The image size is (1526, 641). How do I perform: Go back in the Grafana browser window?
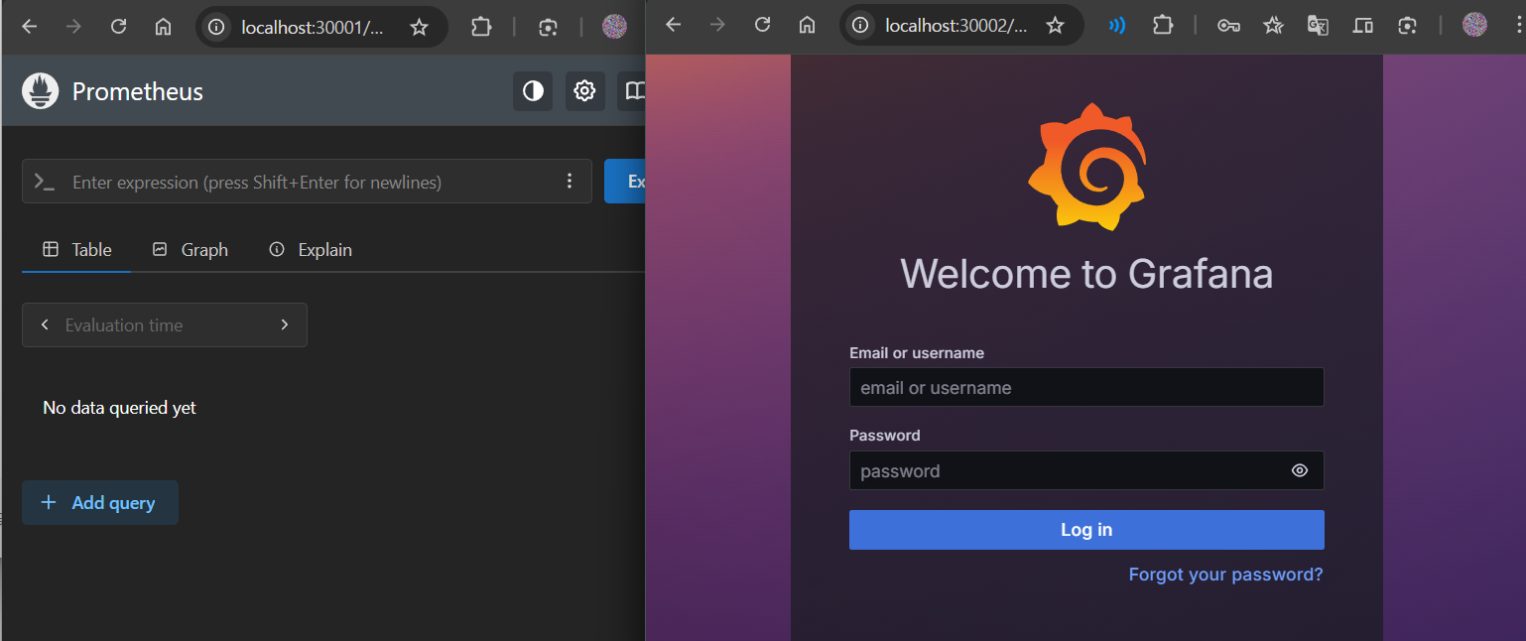tap(673, 25)
